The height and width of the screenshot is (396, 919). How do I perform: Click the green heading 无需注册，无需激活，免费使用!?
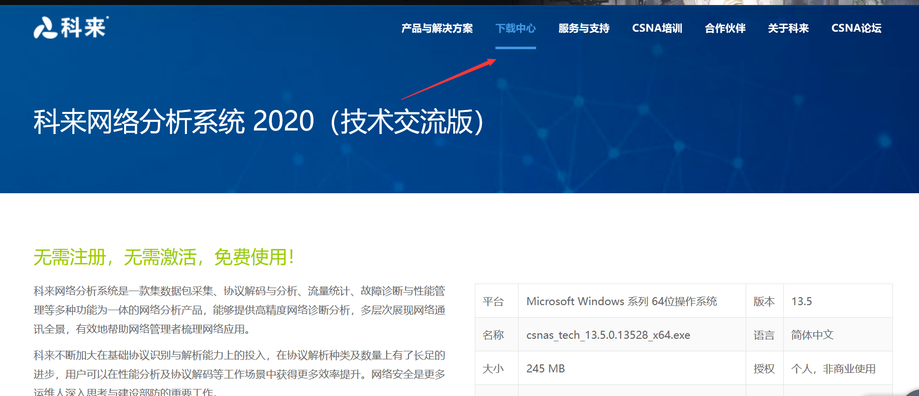[164, 257]
